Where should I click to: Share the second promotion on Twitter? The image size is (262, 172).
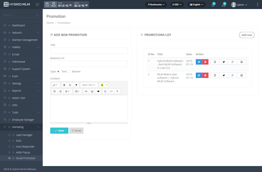pos(224,75)
